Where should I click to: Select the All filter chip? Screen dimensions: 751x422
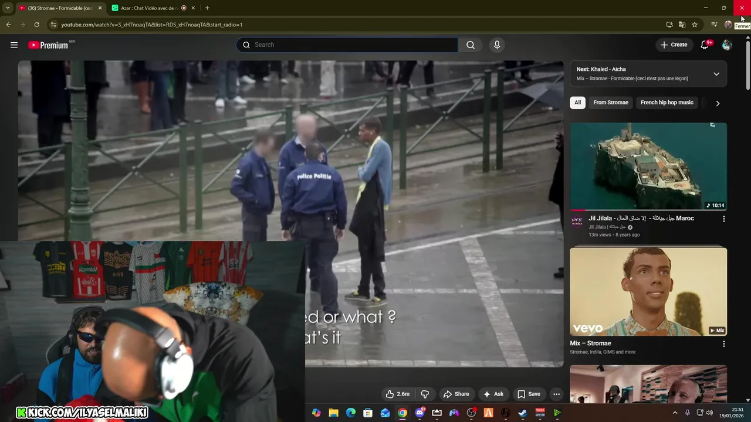click(577, 103)
